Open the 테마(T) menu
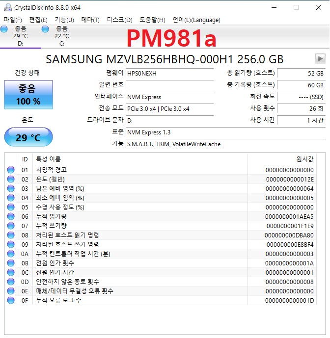This screenshot has height=338, width=330. point(90,20)
